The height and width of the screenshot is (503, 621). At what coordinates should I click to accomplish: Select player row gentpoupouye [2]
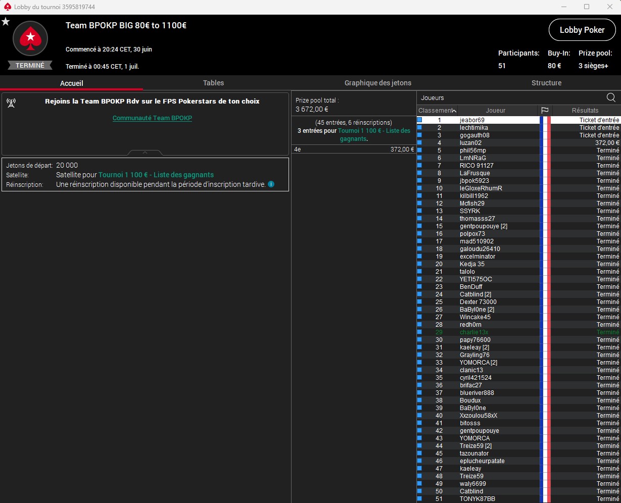[518, 226]
